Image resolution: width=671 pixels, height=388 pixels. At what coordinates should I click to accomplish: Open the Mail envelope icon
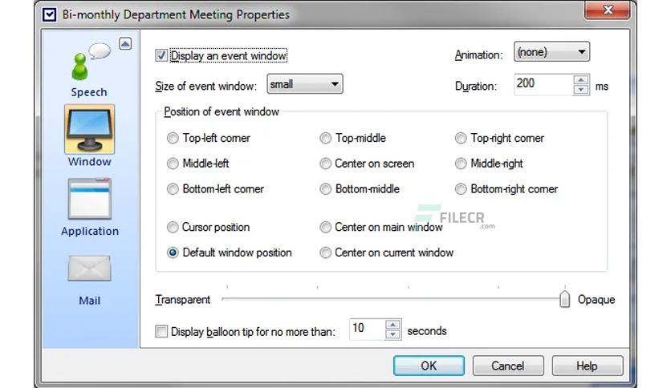[x=89, y=269]
